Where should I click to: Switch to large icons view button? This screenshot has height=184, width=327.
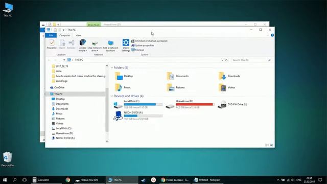[271, 145]
